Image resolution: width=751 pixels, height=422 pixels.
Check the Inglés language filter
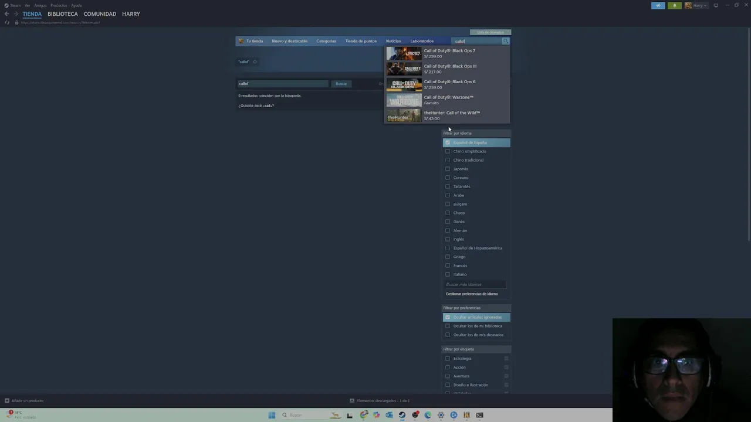pos(448,239)
